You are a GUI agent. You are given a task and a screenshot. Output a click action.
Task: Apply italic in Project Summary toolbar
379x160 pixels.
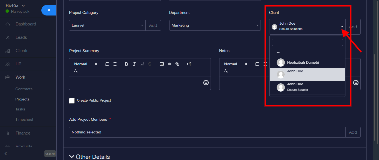point(134,64)
